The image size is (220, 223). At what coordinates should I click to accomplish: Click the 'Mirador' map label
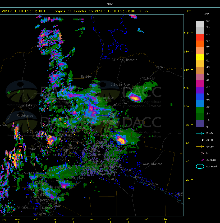[111, 179]
